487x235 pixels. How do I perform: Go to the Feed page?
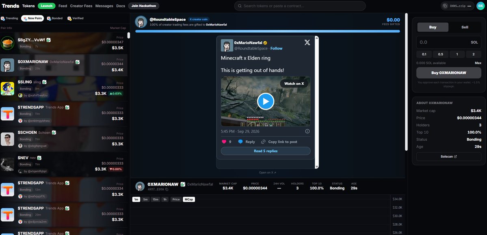point(63,6)
